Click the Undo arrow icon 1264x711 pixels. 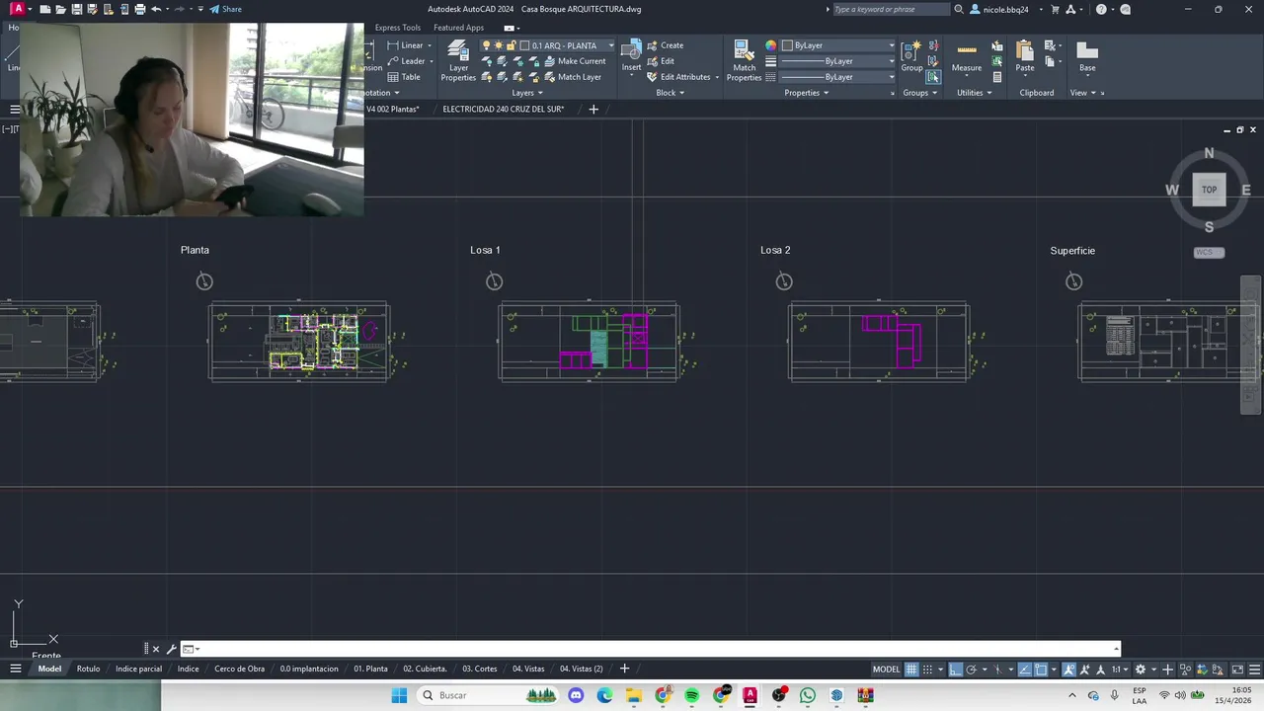pyautogui.click(x=156, y=9)
